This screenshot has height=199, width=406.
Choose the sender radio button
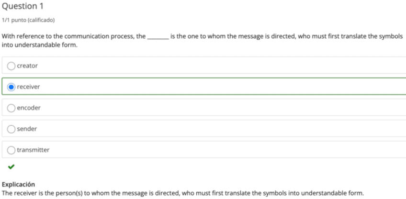point(12,129)
